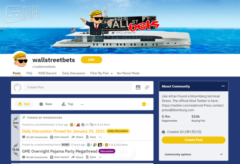Viewport: 240px width, 164px height.
Task: Share the Daily Discussion Thread post
Action: click(x=77, y=137)
